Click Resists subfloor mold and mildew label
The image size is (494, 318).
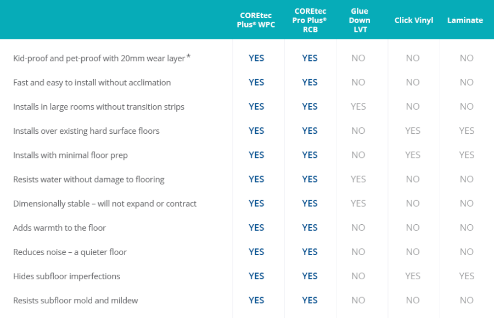pos(76,300)
